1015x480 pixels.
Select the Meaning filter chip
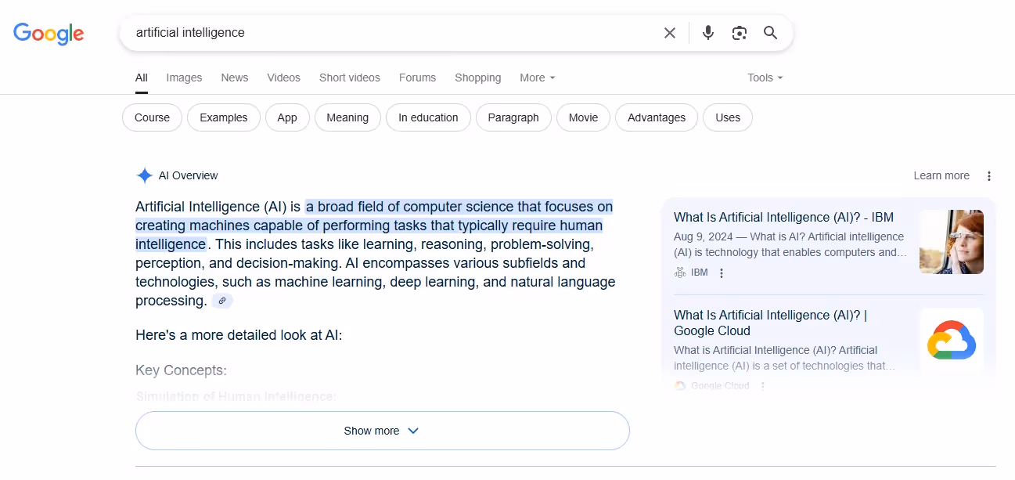click(x=347, y=117)
